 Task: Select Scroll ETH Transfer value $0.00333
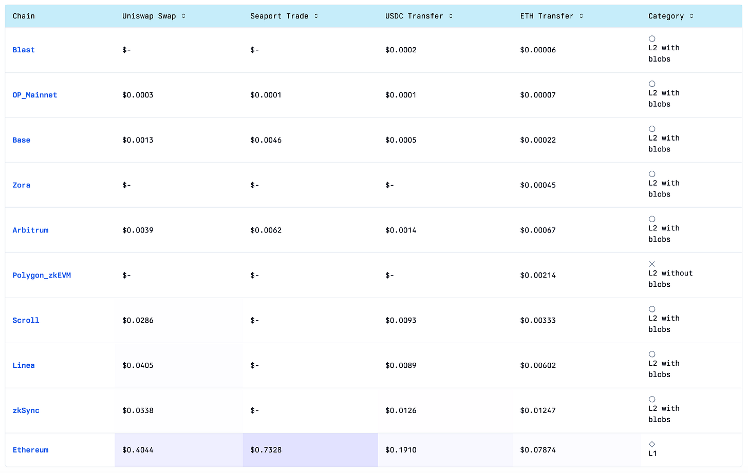pyautogui.click(x=538, y=321)
